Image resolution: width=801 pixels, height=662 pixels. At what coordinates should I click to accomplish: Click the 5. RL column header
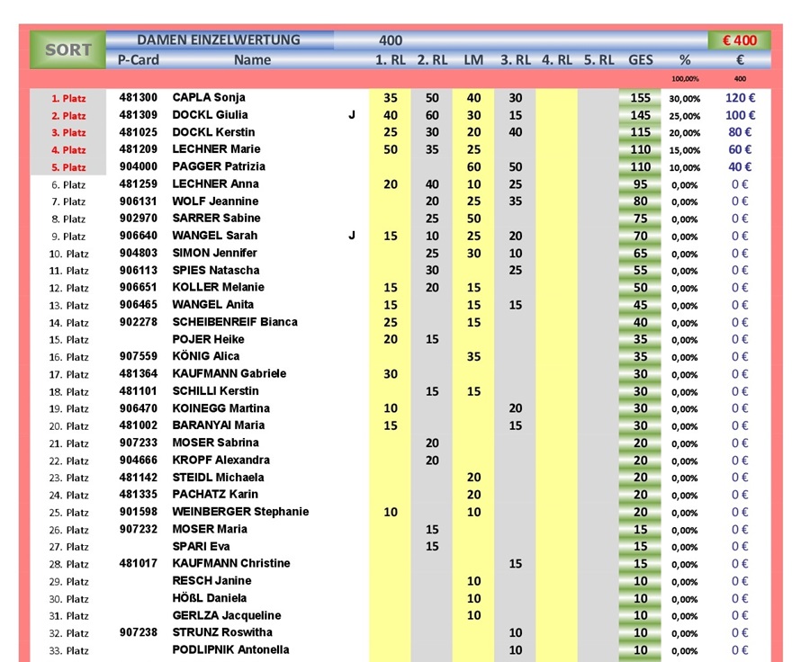pos(598,59)
